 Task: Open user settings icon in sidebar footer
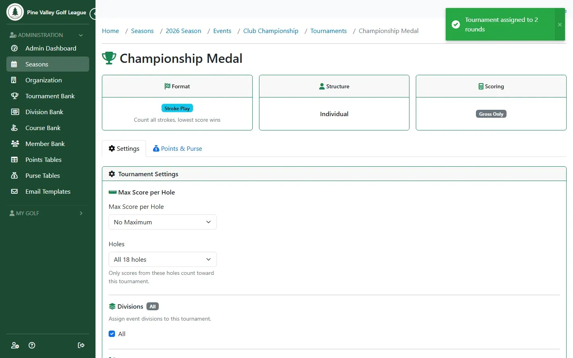[15, 345]
